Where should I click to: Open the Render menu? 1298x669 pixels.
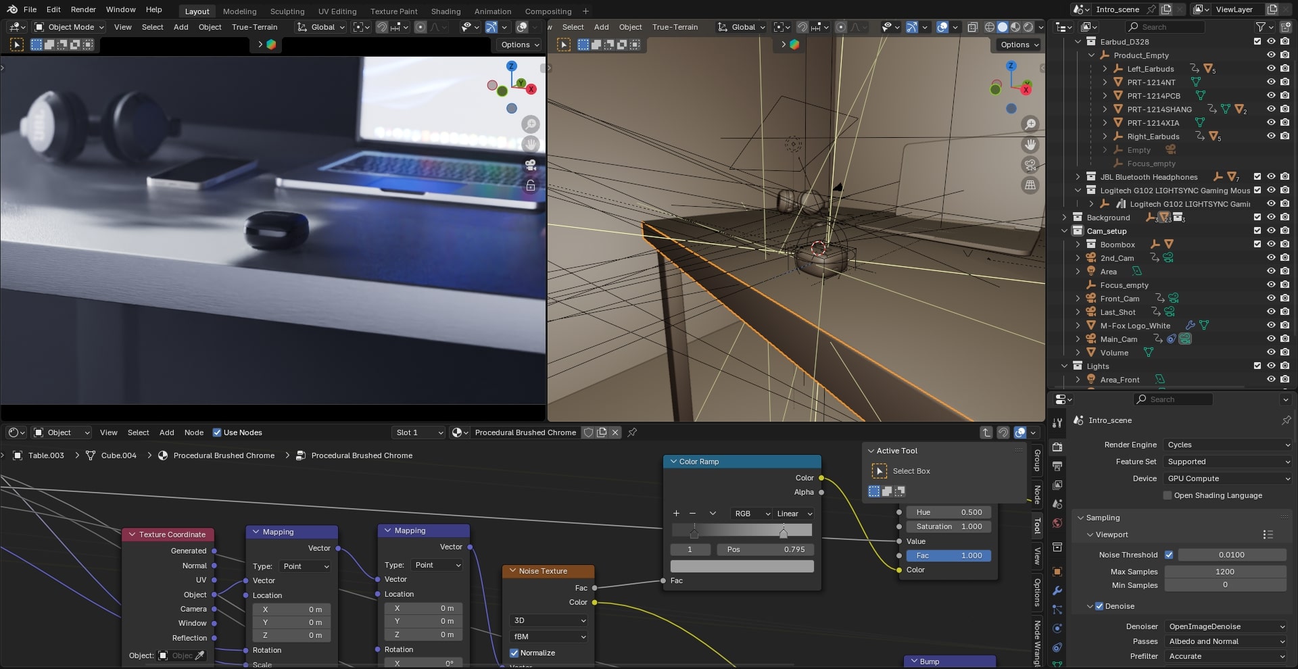click(83, 9)
